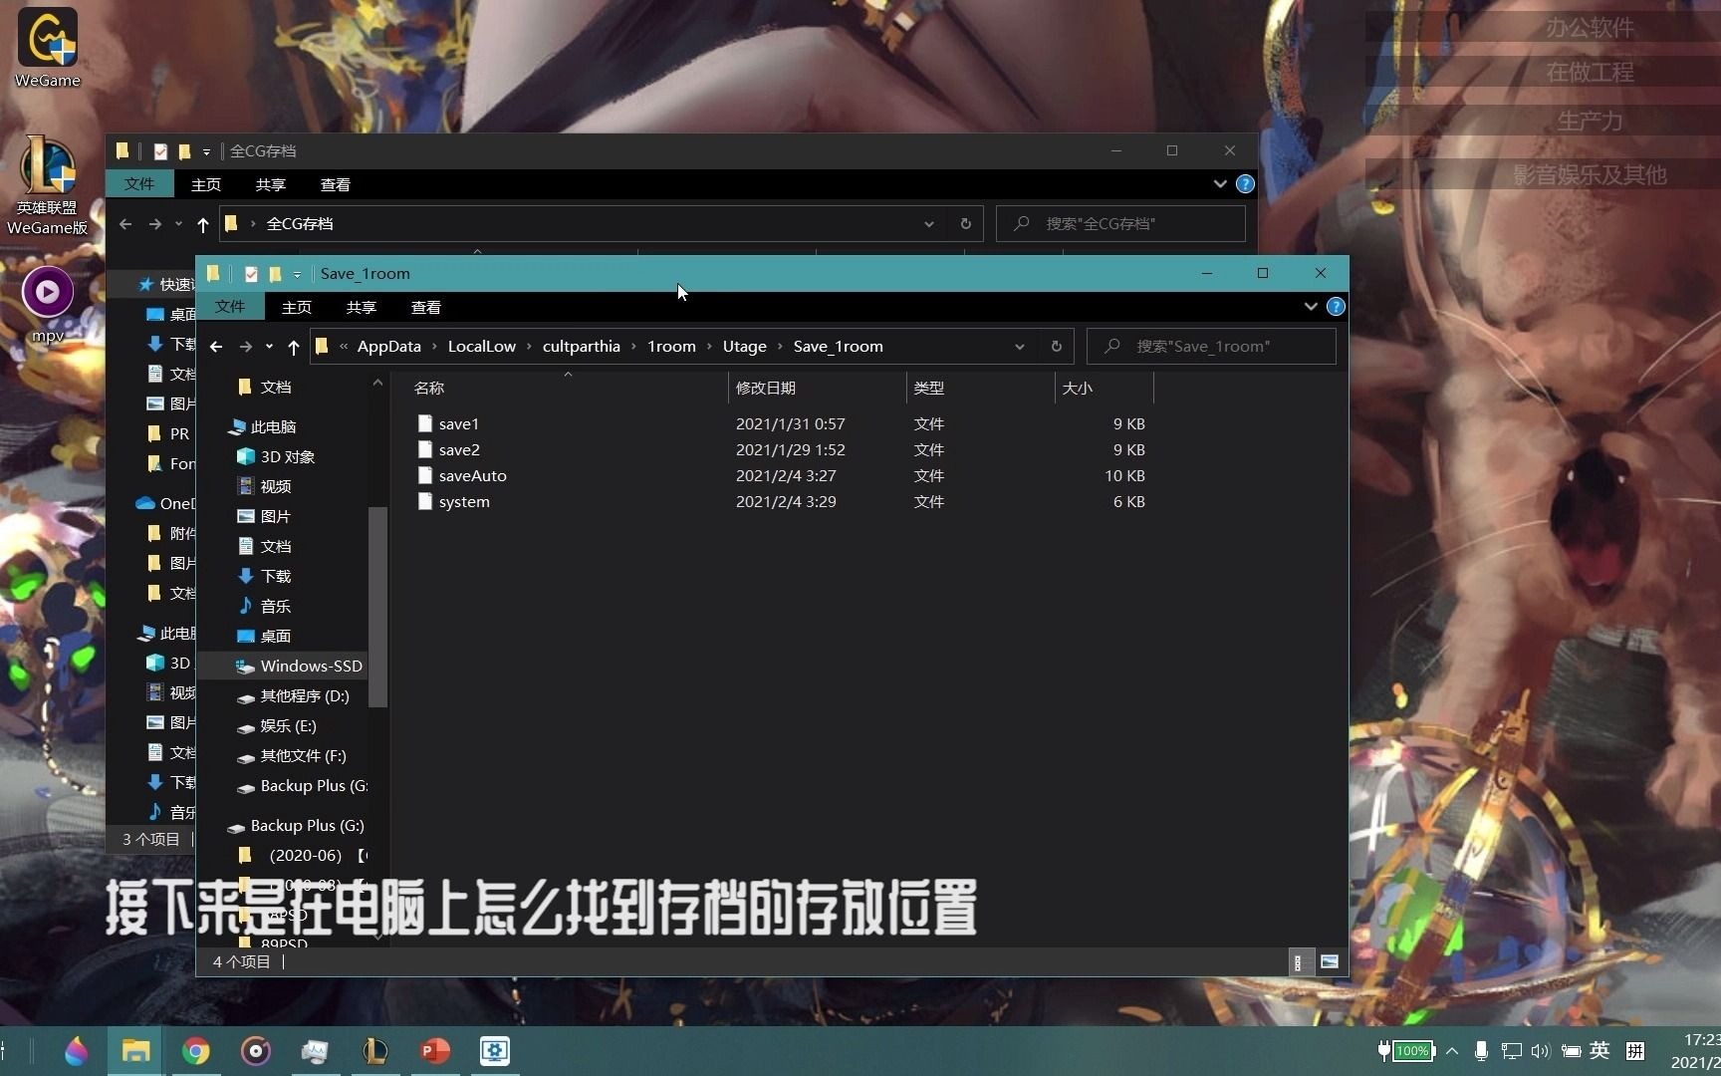Open quick access toolbar dropdown in 全CG存档
This screenshot has height=1076, width=1721.
pyautogui.click(x=206, y=152)
